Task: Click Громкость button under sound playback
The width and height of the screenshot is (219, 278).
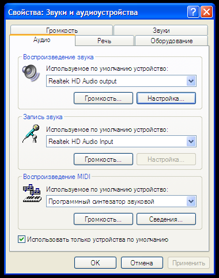Action: (103, 98)
